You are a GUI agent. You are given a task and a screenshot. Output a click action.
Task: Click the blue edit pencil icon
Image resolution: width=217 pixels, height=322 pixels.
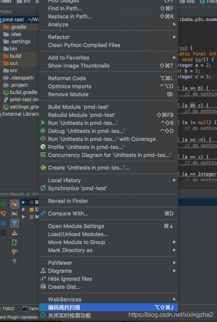(x=3, y=223)
